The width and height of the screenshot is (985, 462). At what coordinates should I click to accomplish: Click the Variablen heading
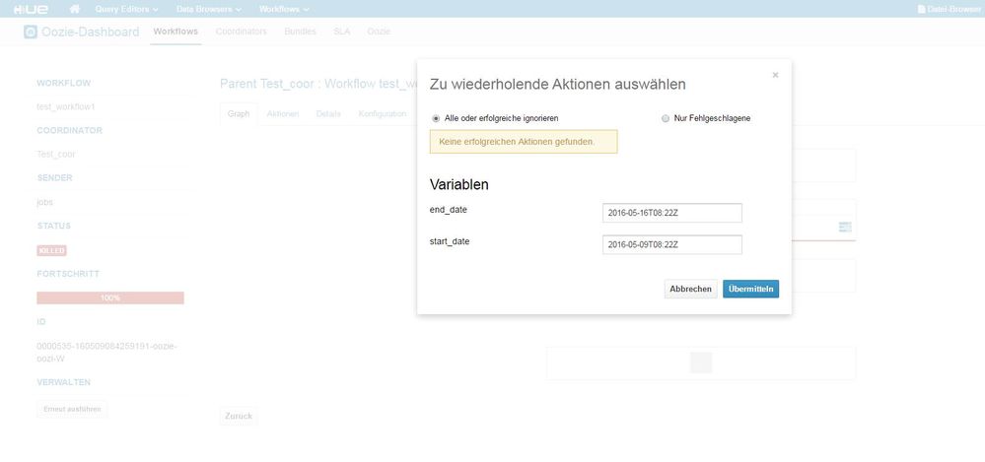click(459, 184)
